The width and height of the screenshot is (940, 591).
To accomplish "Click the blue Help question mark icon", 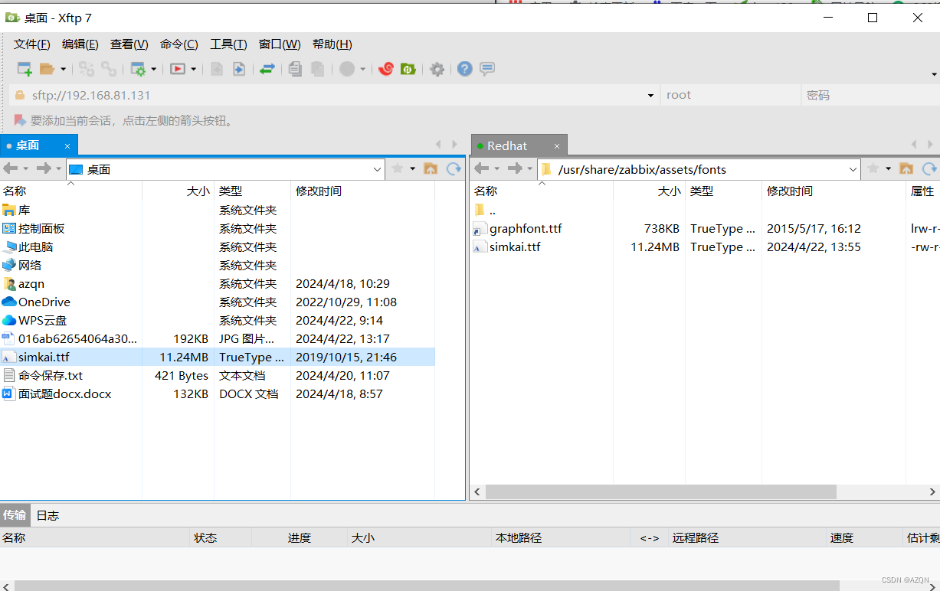I will (464, 69).
